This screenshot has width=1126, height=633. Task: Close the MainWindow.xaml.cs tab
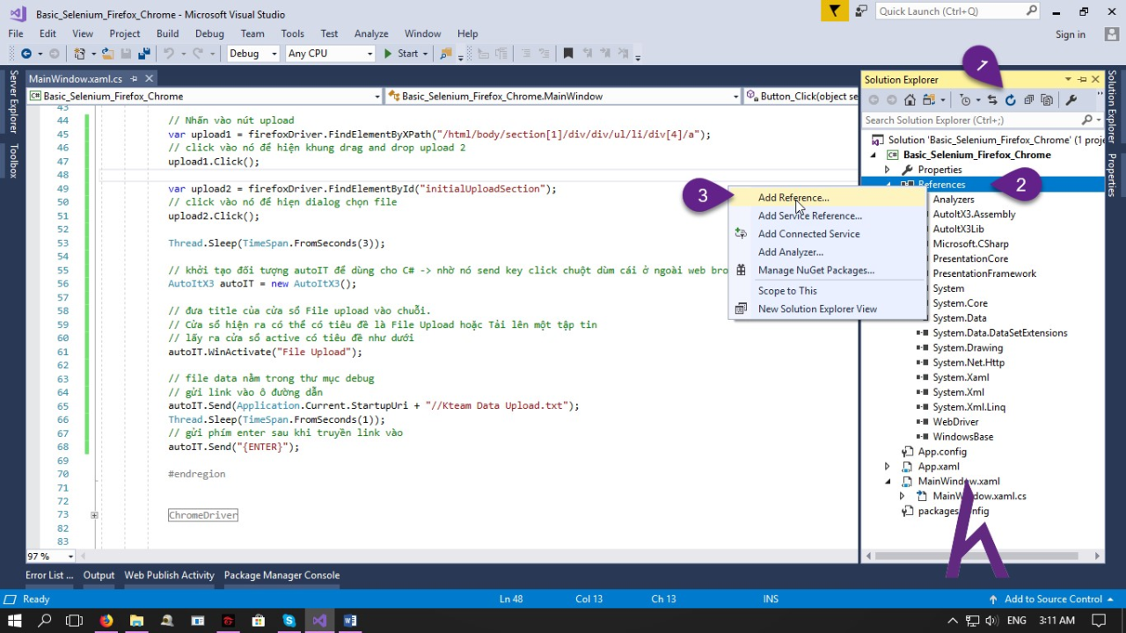point(149,79)
